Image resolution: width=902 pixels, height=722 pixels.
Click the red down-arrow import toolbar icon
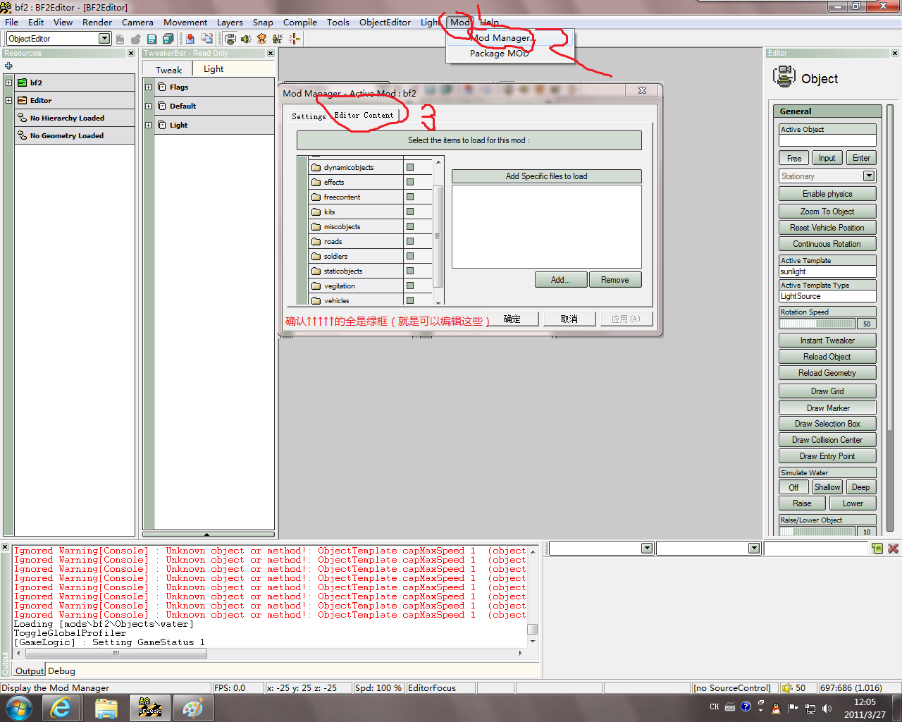coord(190,39)
